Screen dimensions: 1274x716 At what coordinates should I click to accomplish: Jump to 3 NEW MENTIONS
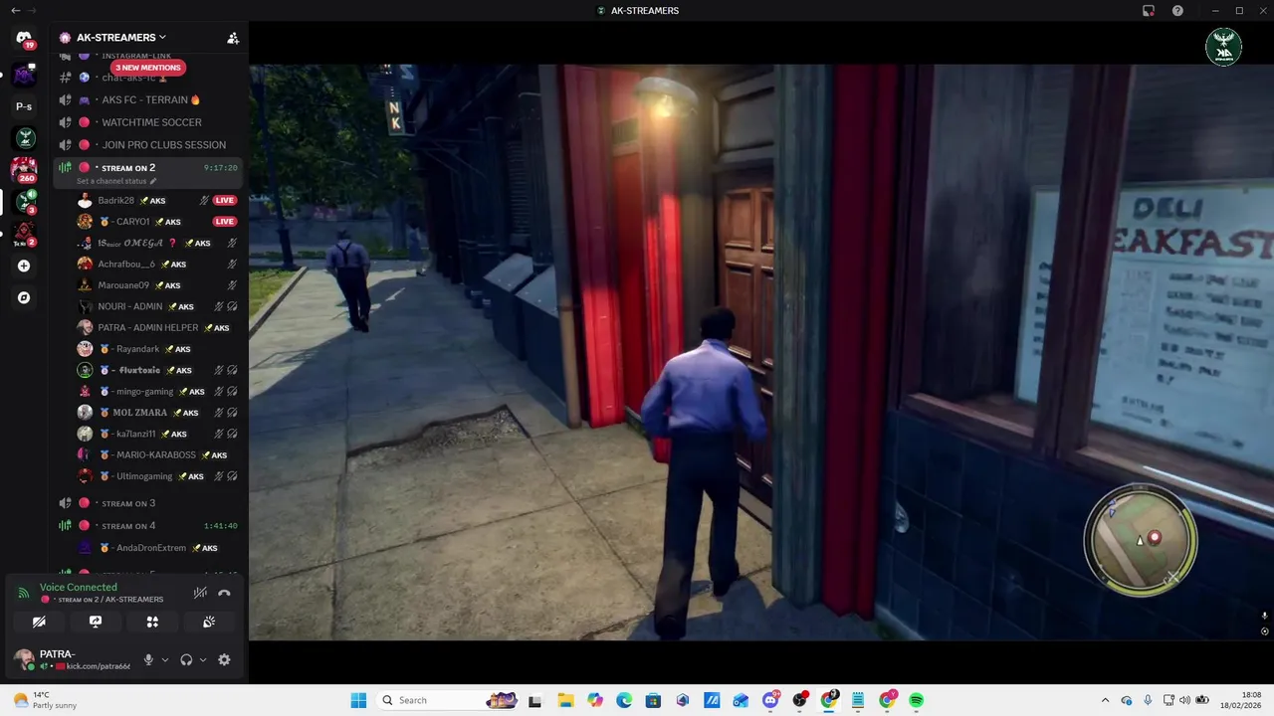148,68
